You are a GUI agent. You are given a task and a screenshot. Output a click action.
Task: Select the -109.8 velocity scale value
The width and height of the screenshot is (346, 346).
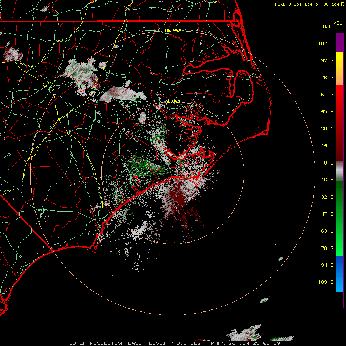click(x=324, y=282)
